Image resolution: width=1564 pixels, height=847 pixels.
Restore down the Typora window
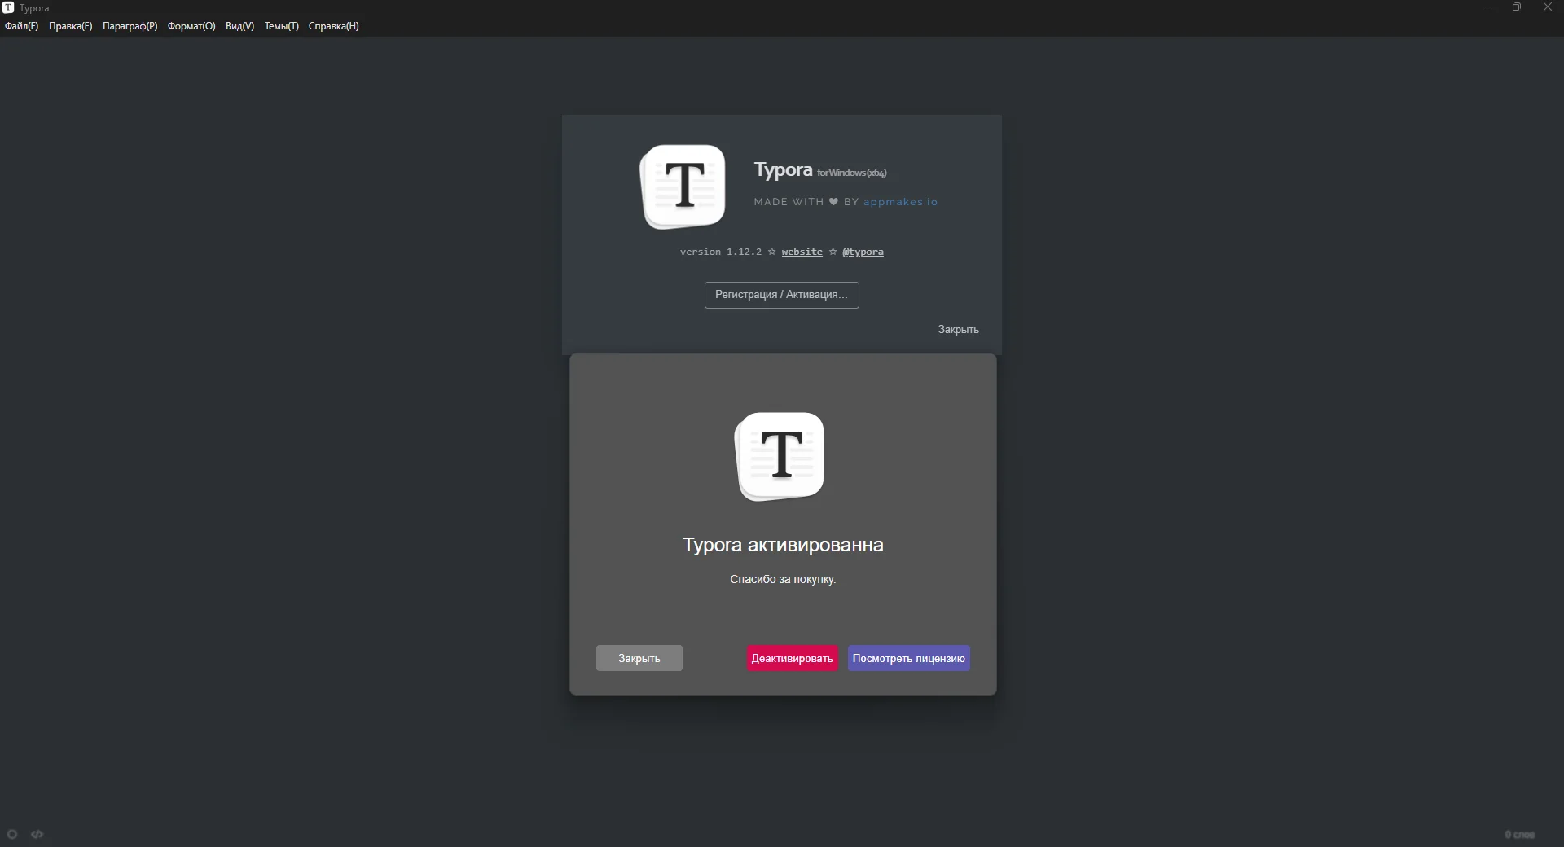click(x=1517, y=7)
